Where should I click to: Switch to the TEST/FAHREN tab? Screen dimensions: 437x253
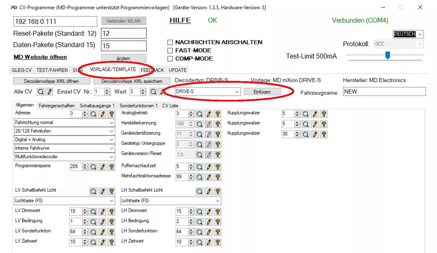tap(52, 70)
